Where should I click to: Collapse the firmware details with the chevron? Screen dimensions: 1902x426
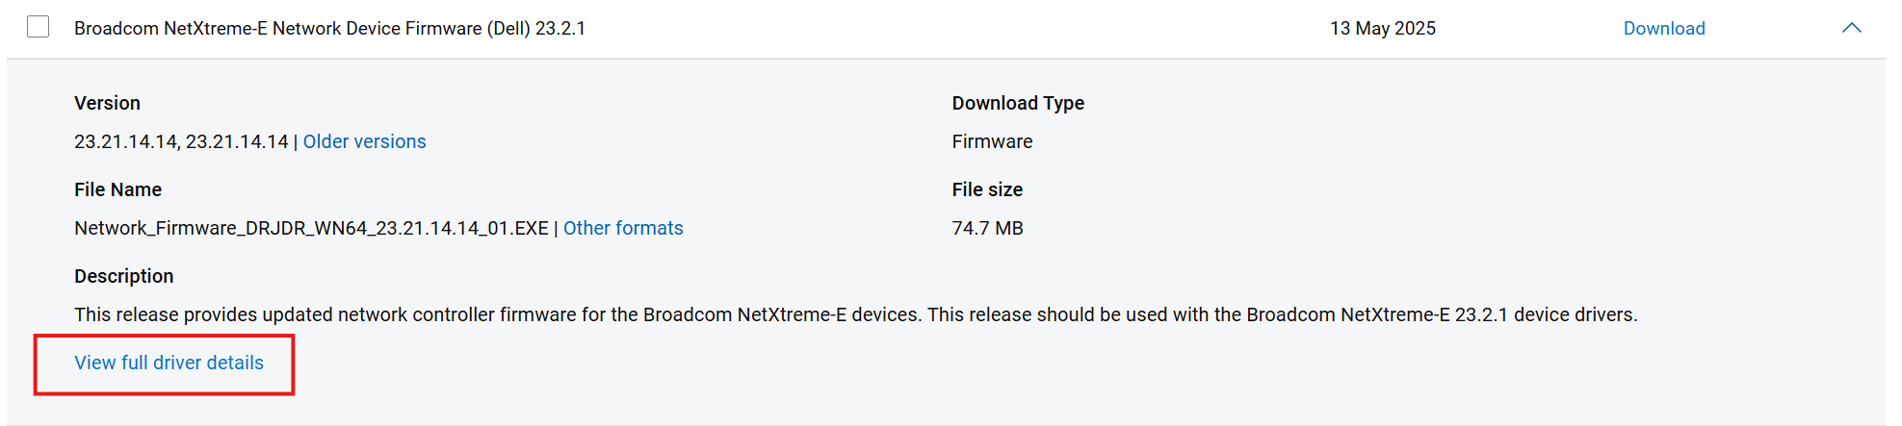point(1851,29)
